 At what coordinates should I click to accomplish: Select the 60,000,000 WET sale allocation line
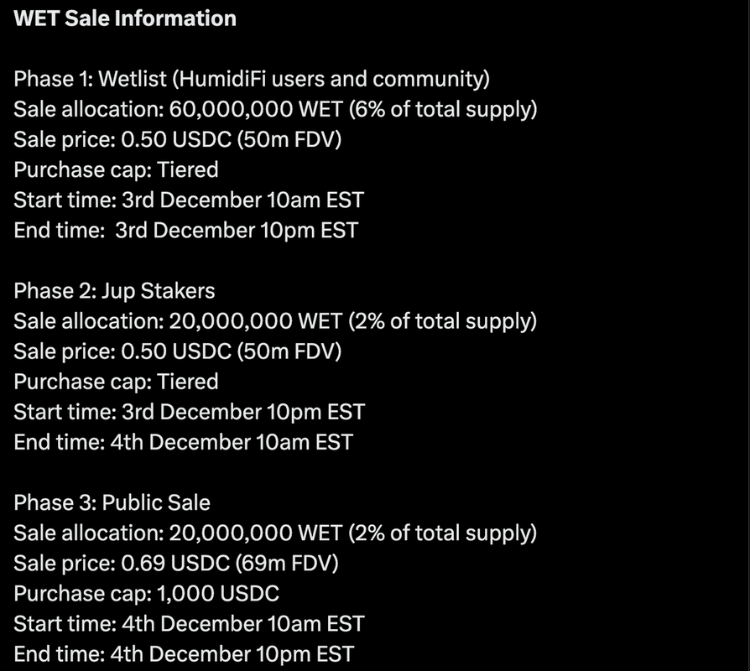coord(275,110)
